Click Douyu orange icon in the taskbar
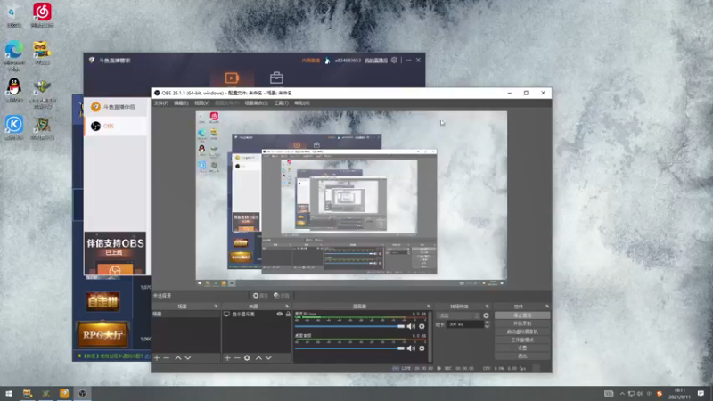The height and width of the screenshot is (401, 713). 64,393
